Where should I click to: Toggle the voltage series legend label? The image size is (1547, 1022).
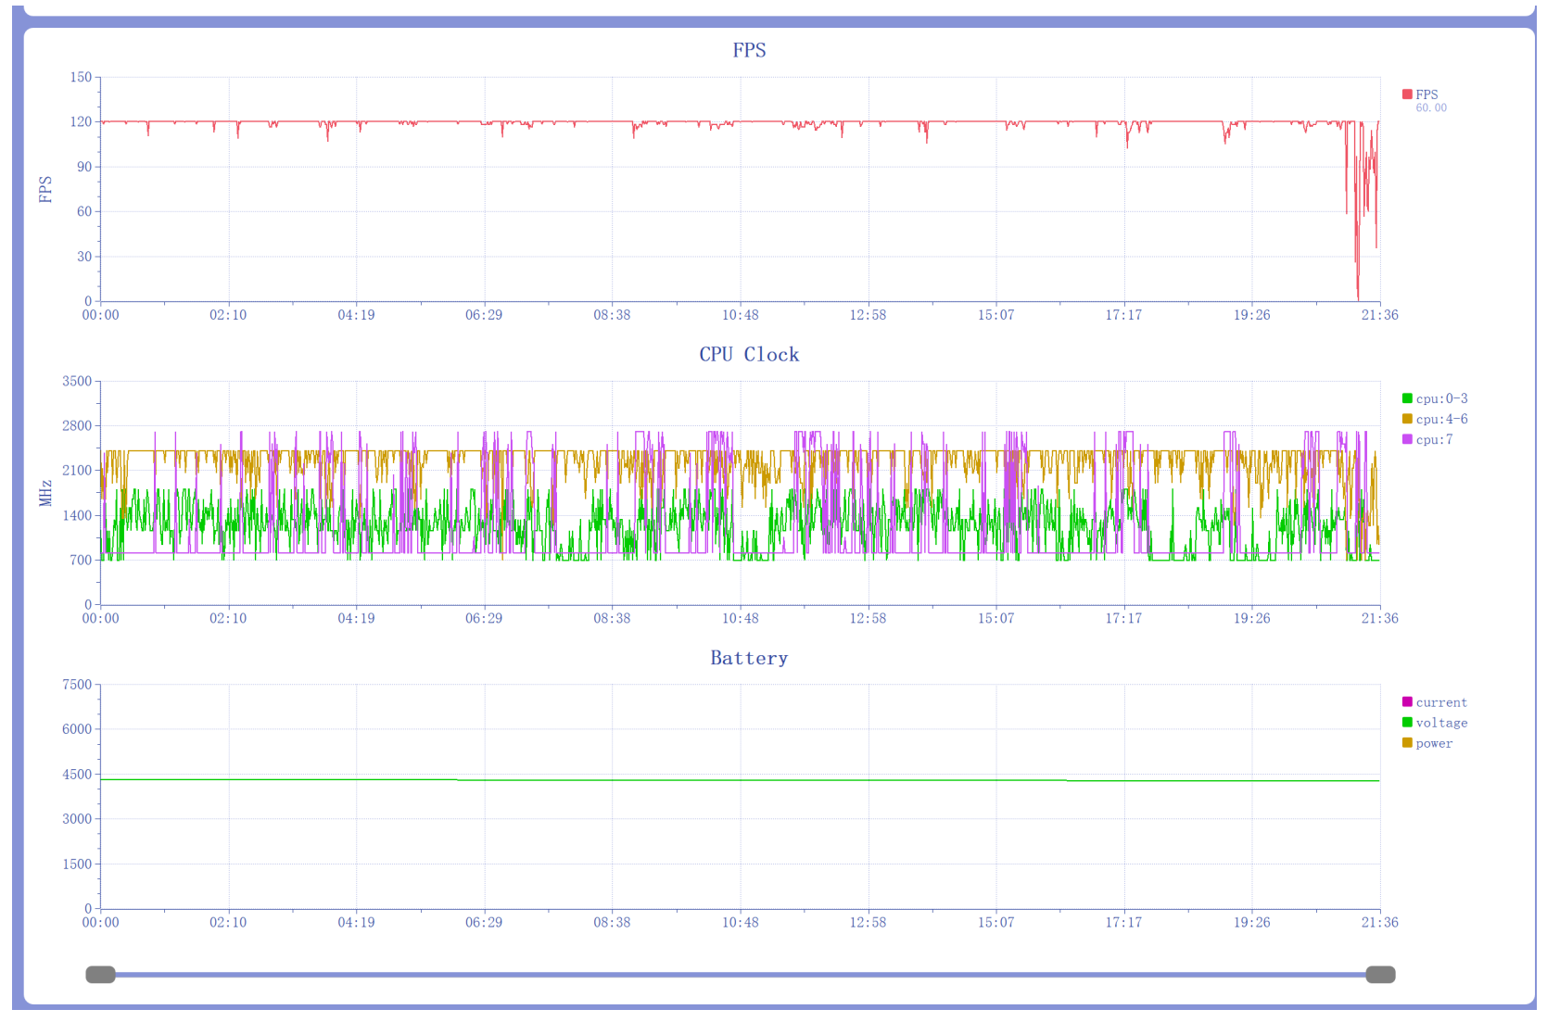(1441, 723)
